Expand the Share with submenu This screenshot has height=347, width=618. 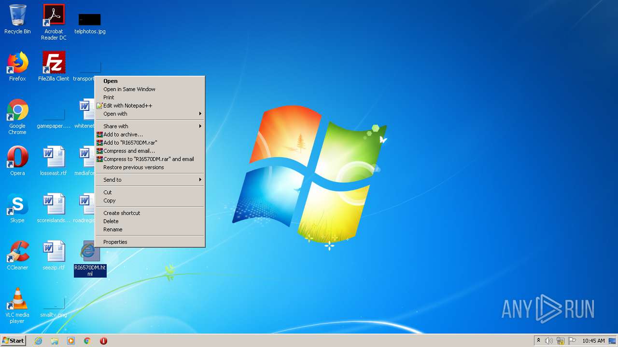click(x=150, y=126)
